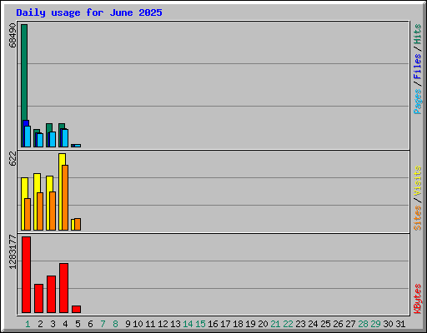Click the cyan Pages bar for day 2
Screen dimensions: 427x333
40,140
